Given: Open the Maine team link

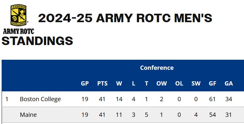Looking at the screenshot, I should click(28, 115).
